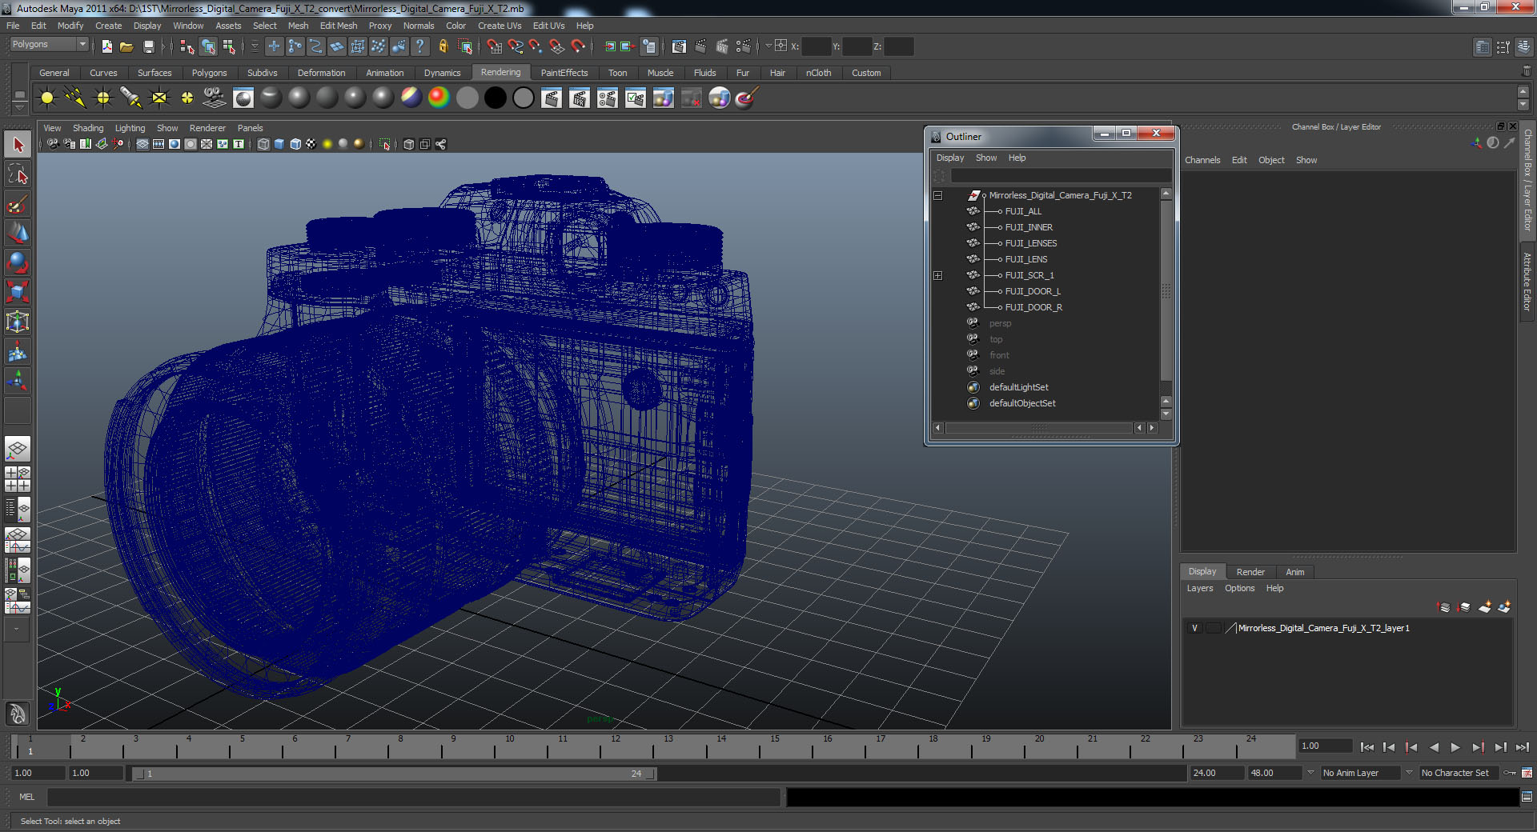Collapse Mirrorless_Digital_Camera_Fuji_X_T2 node in Outliner

pos(937,195)
